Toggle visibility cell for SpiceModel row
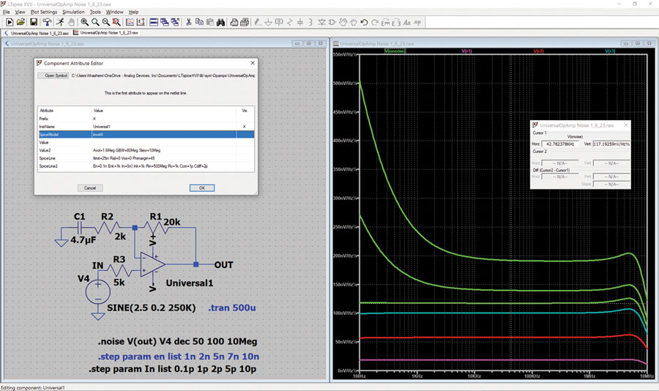This screenshot has height=391, width=659. [245, 135]
